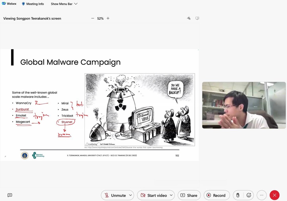Leave the meeting with red button

click(x=274, y=195)
